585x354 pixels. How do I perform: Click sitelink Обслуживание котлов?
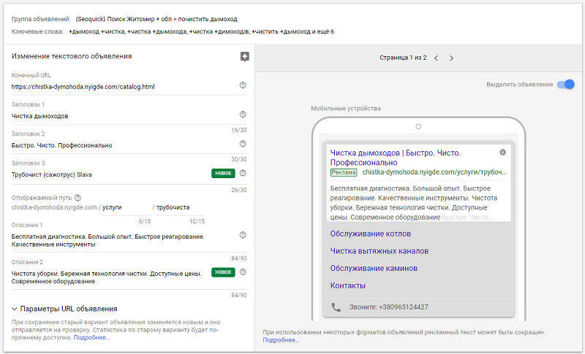[371, 234]
